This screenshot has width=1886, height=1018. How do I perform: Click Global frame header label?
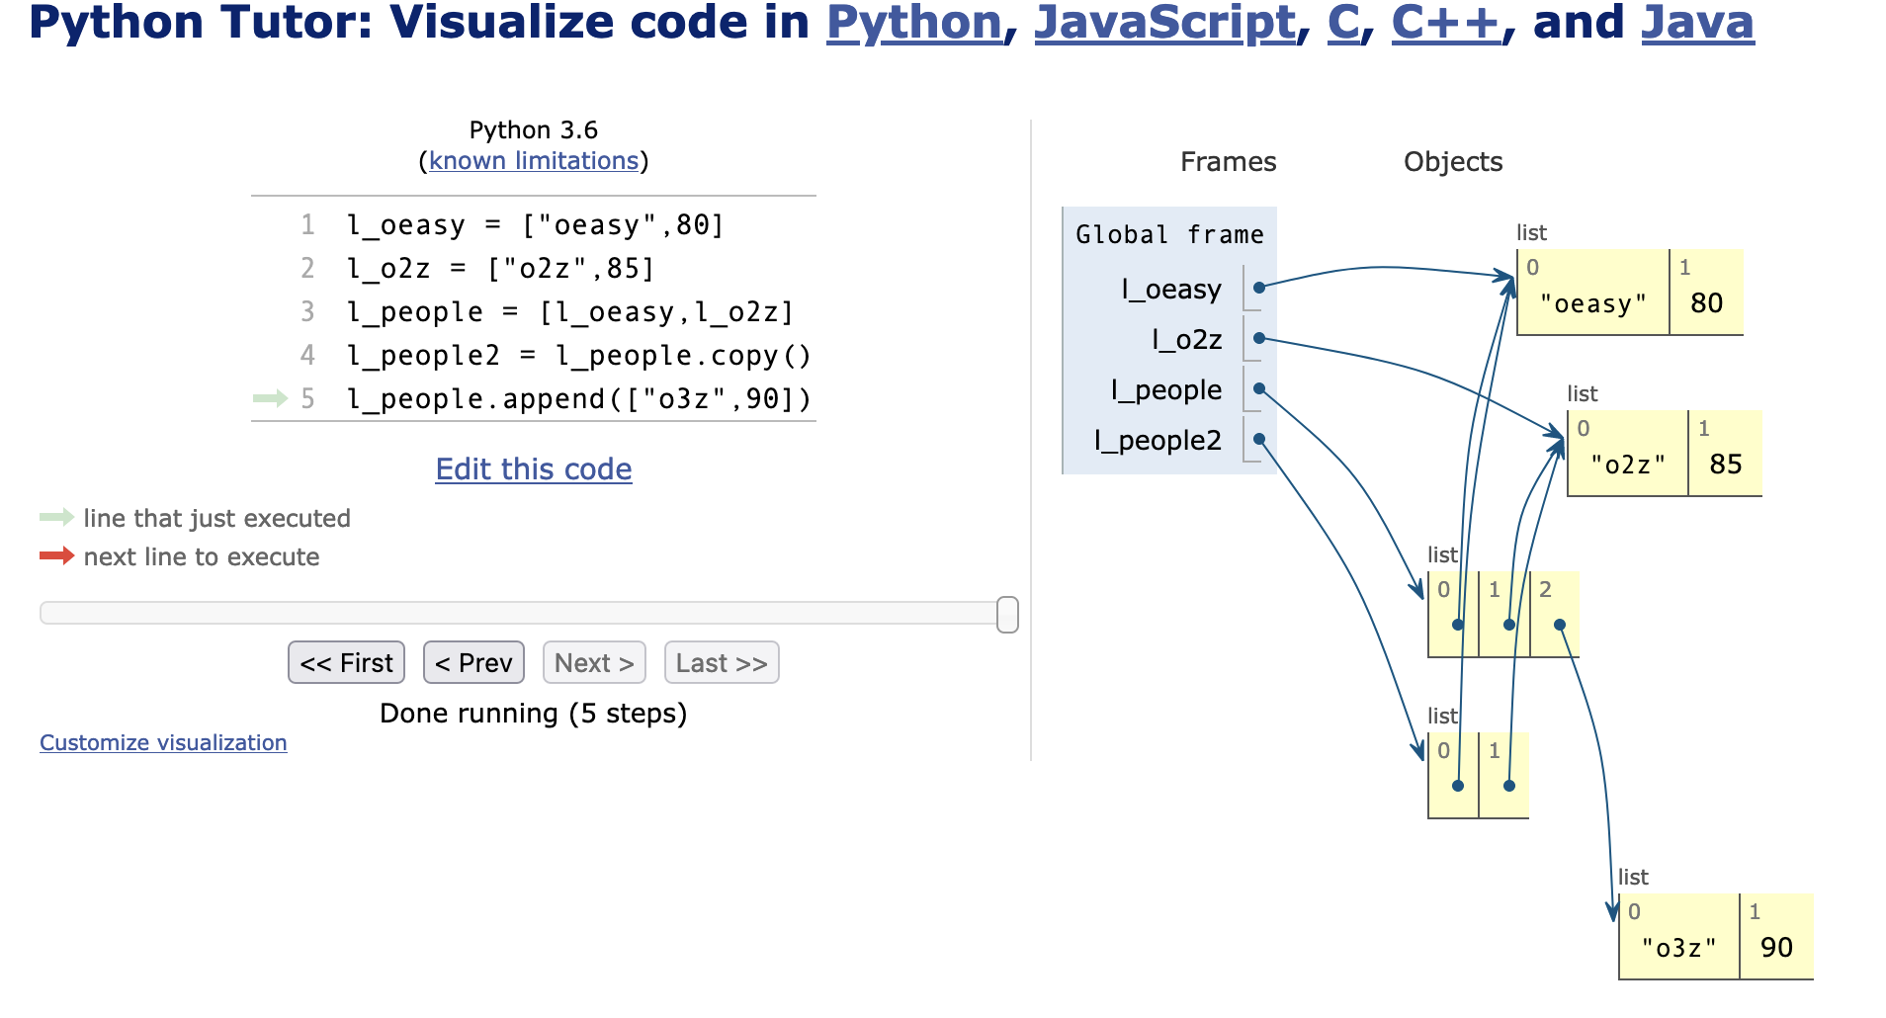pyautogui.click(x=1169, y=234)
